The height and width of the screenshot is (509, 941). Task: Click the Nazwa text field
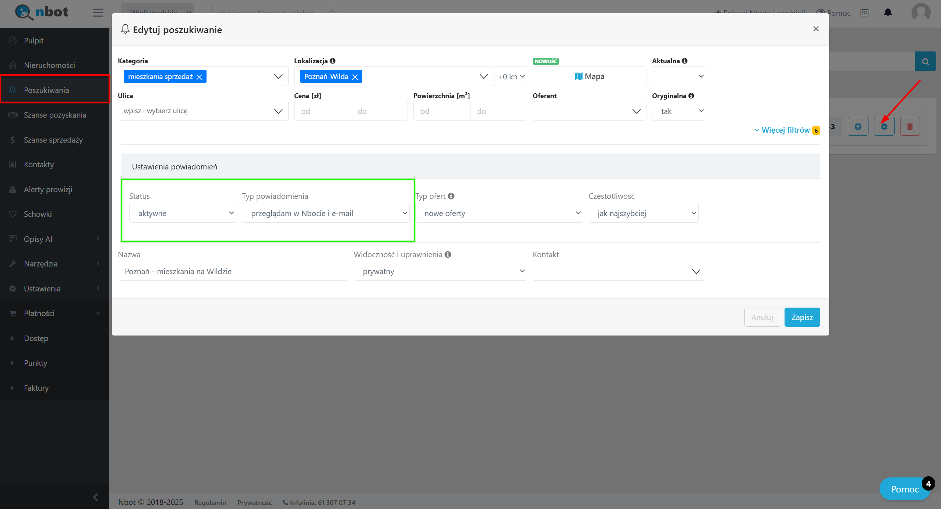(x=233, y=271)
